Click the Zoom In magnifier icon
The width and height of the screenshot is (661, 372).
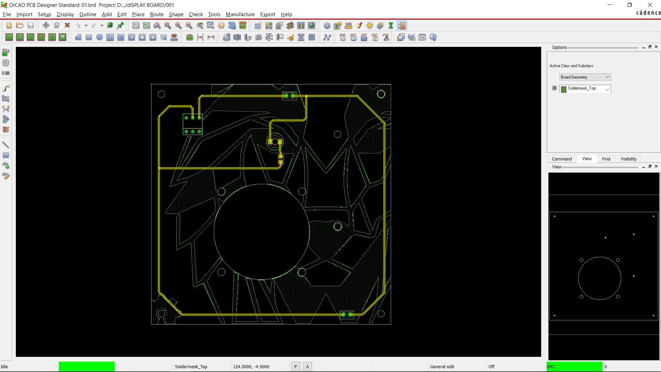178,25
